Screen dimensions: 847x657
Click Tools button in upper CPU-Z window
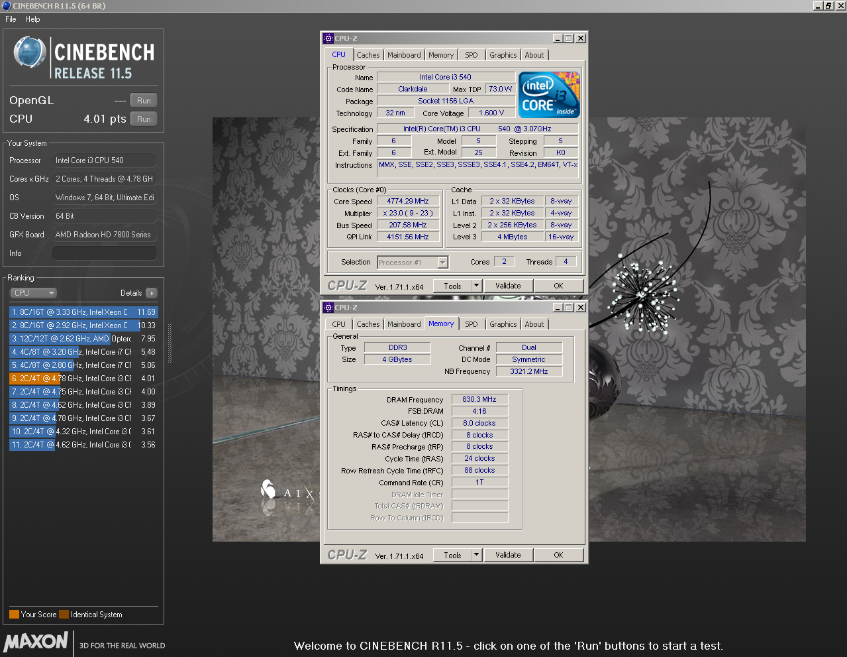[x=452, y=286]
